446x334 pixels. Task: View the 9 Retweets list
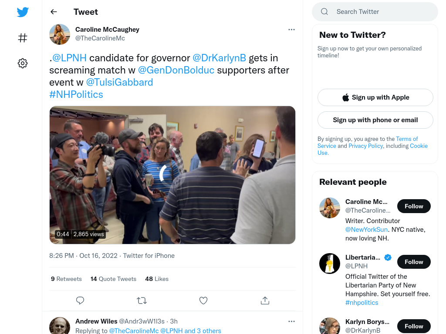pos(66,279)
